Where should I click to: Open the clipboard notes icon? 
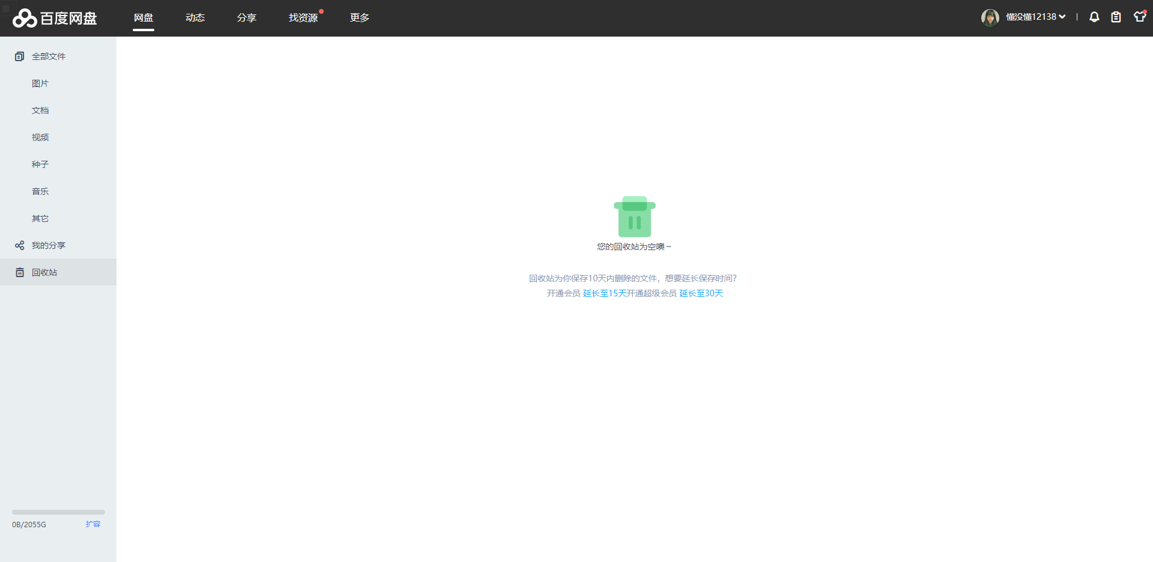(1116, 17)
